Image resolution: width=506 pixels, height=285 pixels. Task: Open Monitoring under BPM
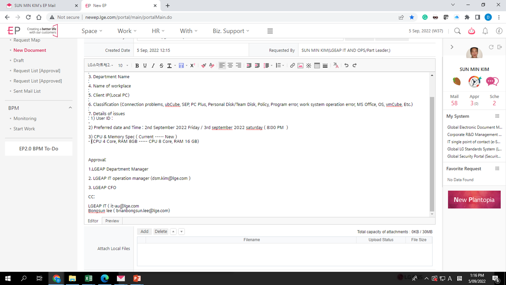[25, 119]
